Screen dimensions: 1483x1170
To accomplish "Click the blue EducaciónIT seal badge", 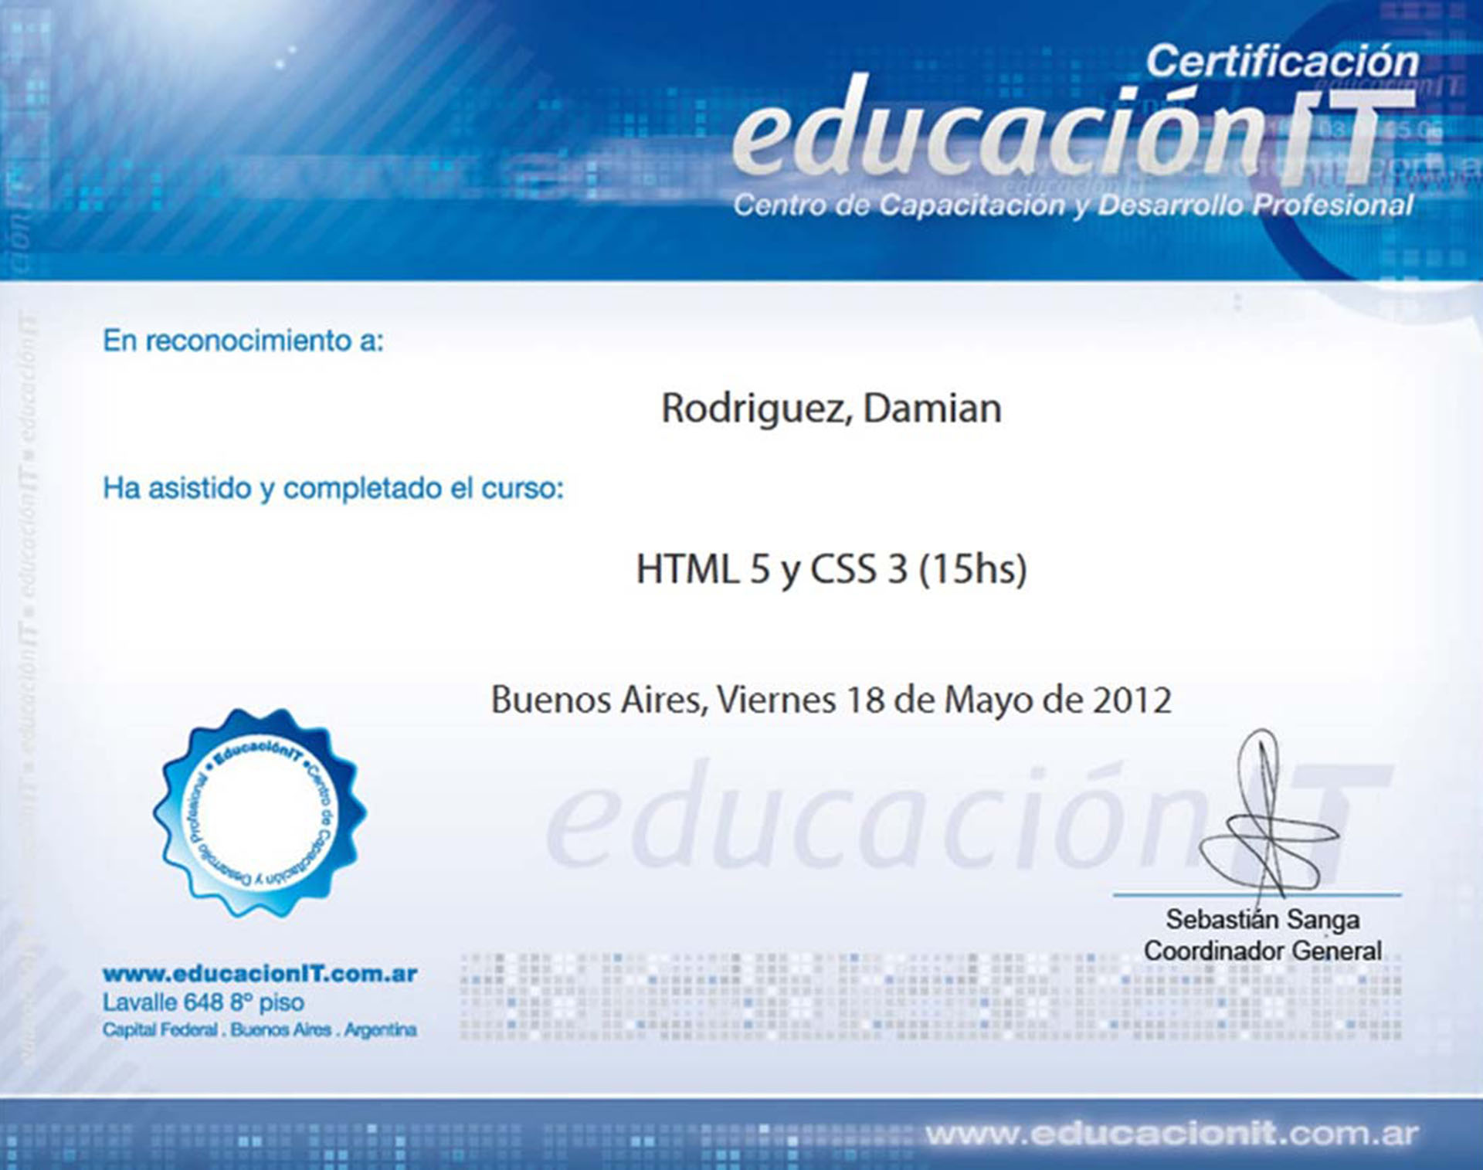I will (x=260, y=812).
